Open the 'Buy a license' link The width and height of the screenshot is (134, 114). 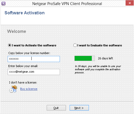pyautogui.click(x=29, y=89)
